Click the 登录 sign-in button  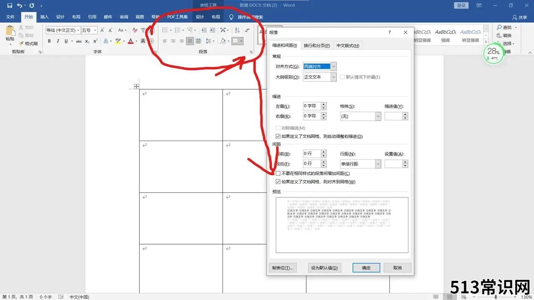point(461,5)
